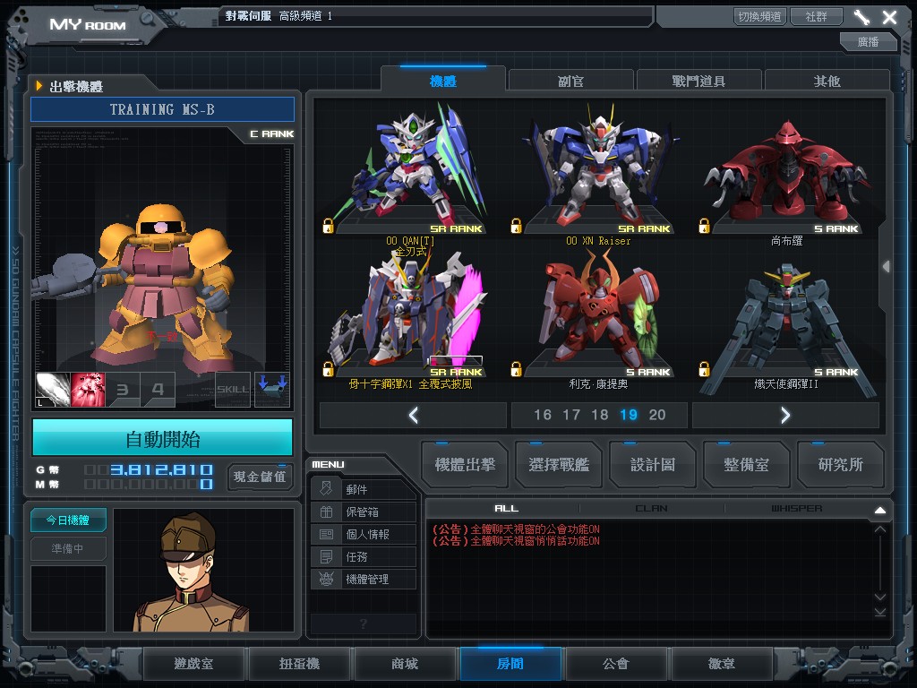This screenshot has width=917, height=688.
Task: Click the magnifier icon beside MY ROOM
Action: tap(148, 20)
